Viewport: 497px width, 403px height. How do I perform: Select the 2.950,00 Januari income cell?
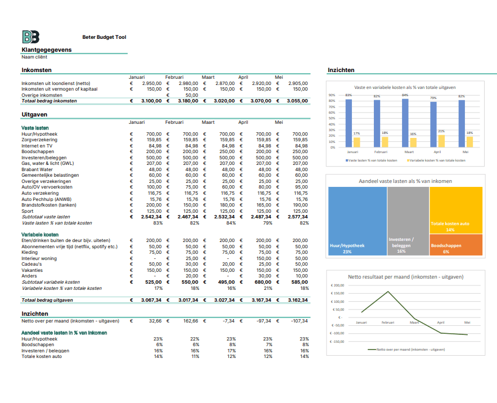pyautogui.click(x=151, y=83)
